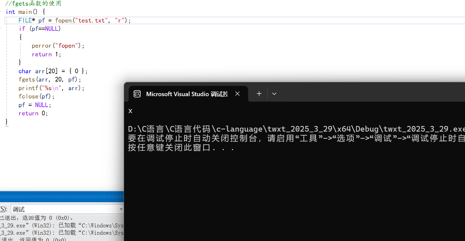
Task: Open a new console tab with the plus button
Action: (259, 94)
